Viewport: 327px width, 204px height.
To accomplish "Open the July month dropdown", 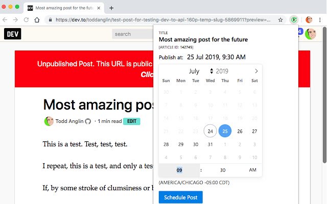I will (x=194, y=71).
